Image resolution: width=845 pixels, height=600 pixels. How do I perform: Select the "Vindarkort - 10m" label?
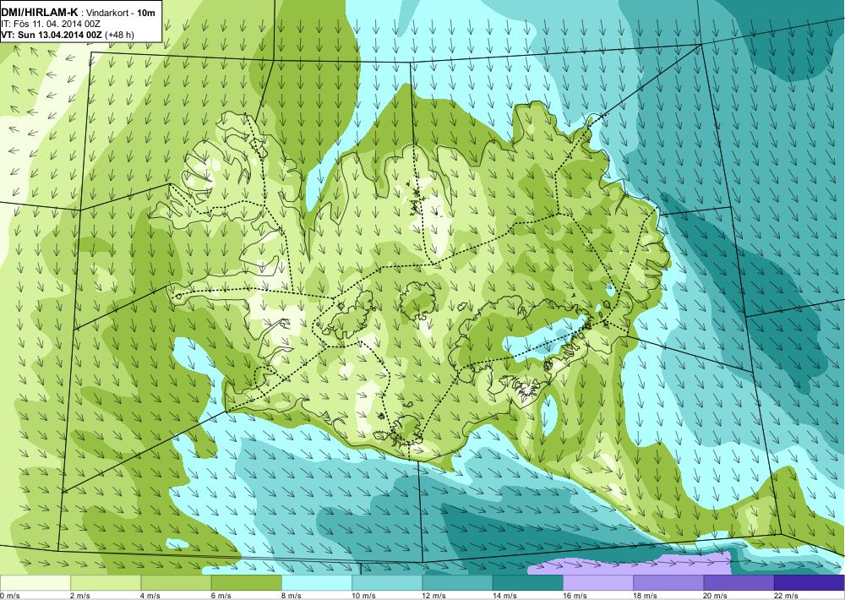coord(121,13)
